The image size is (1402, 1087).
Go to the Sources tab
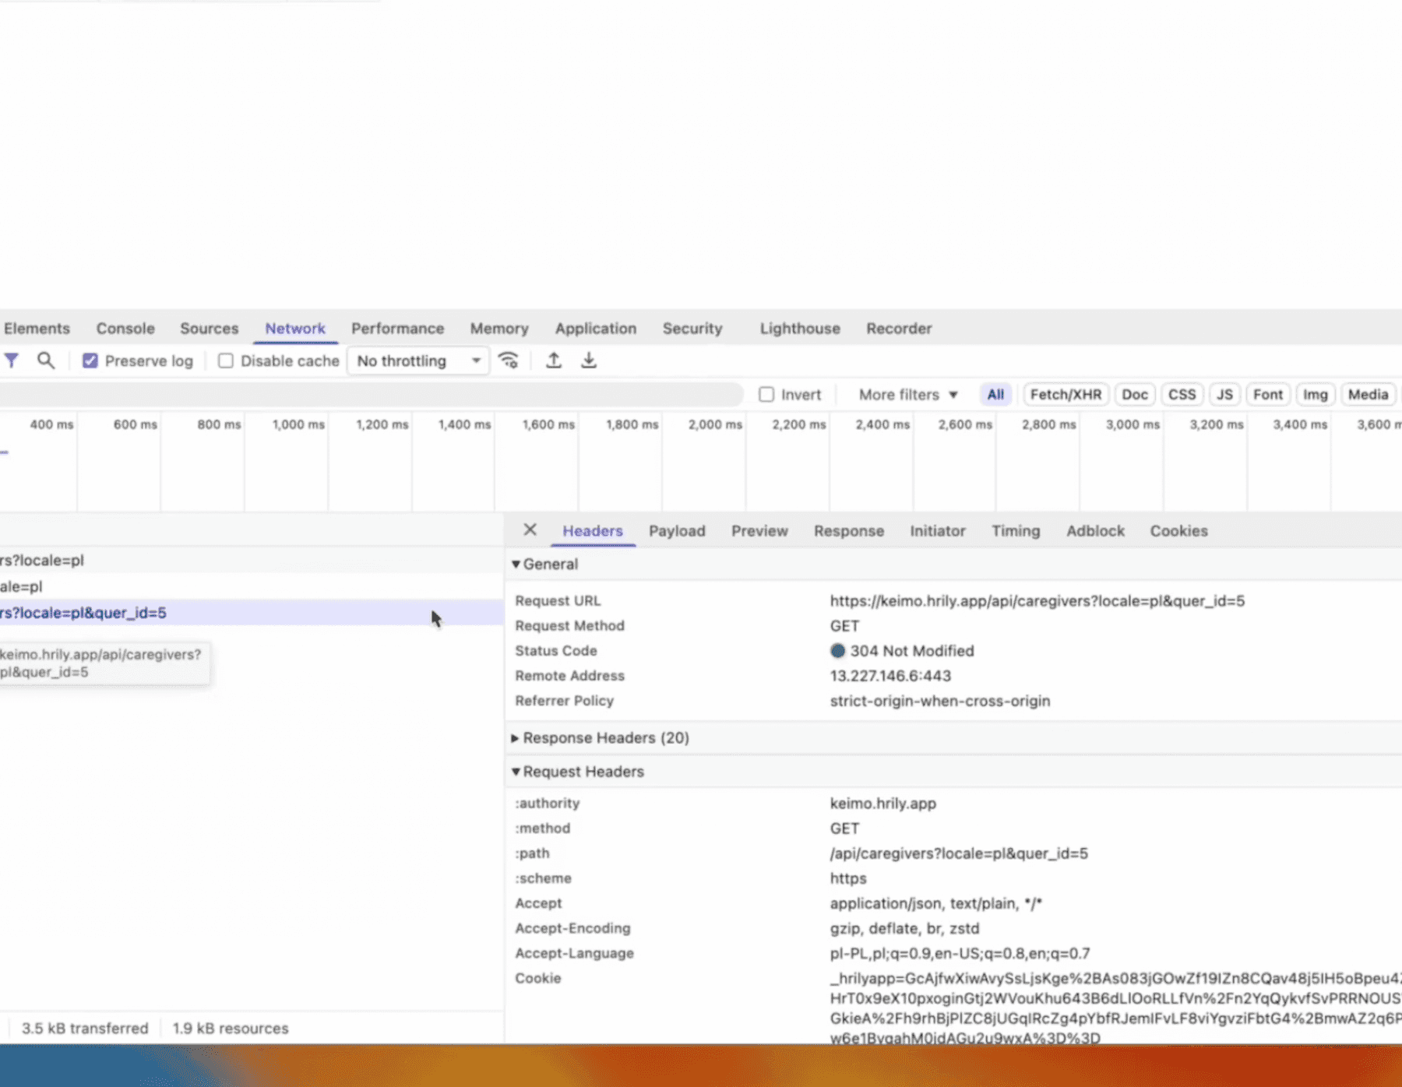pyautogui.click(x=210, y=329)
